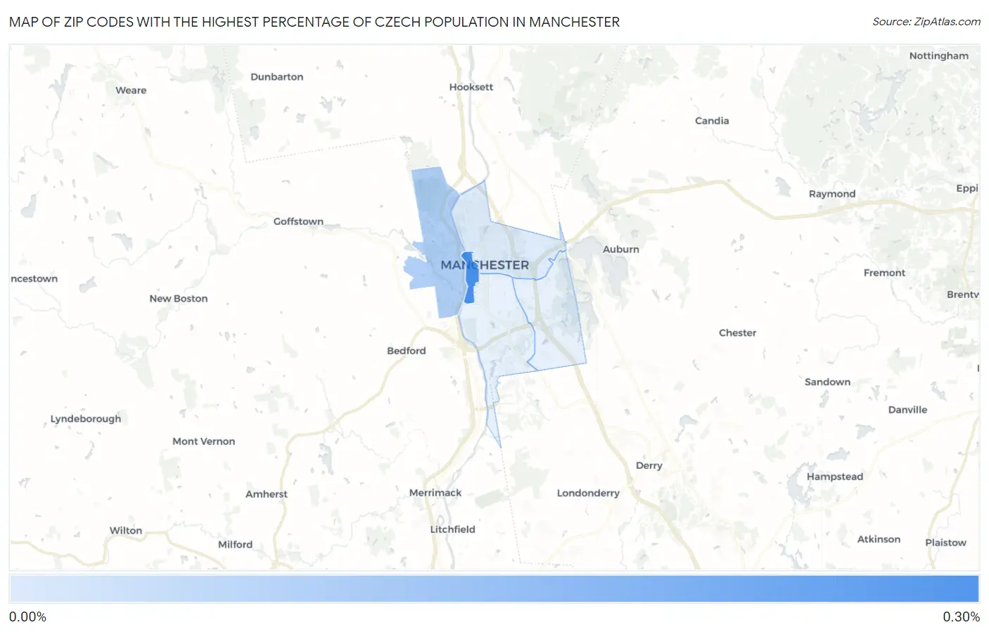Click the Merrimack town label

(x=435, y=493)
